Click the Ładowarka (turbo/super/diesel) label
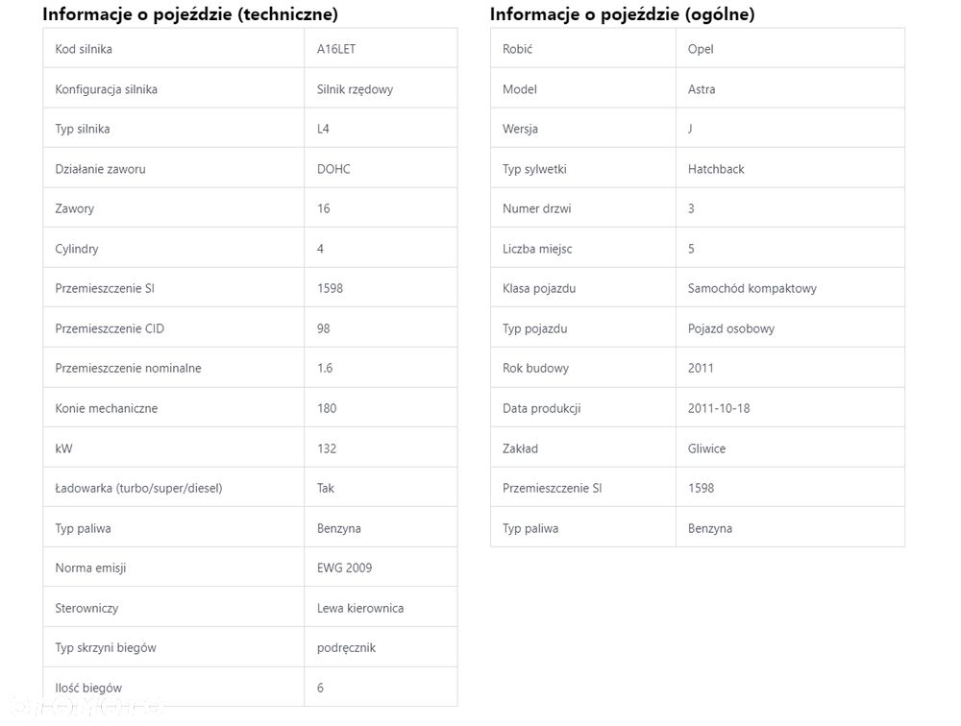The image size is (961, 726). (x=138, y=488)
